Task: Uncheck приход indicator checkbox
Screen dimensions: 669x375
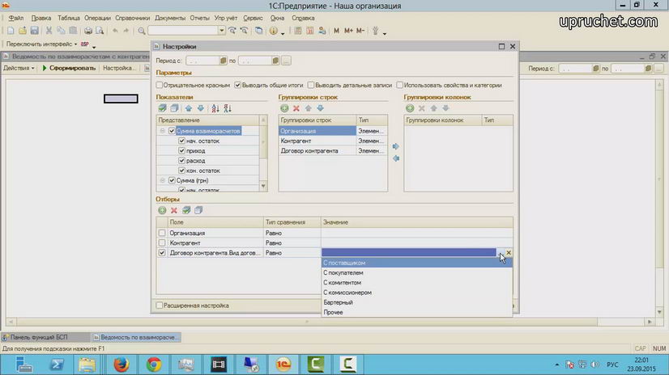Action: click(181, 150)
